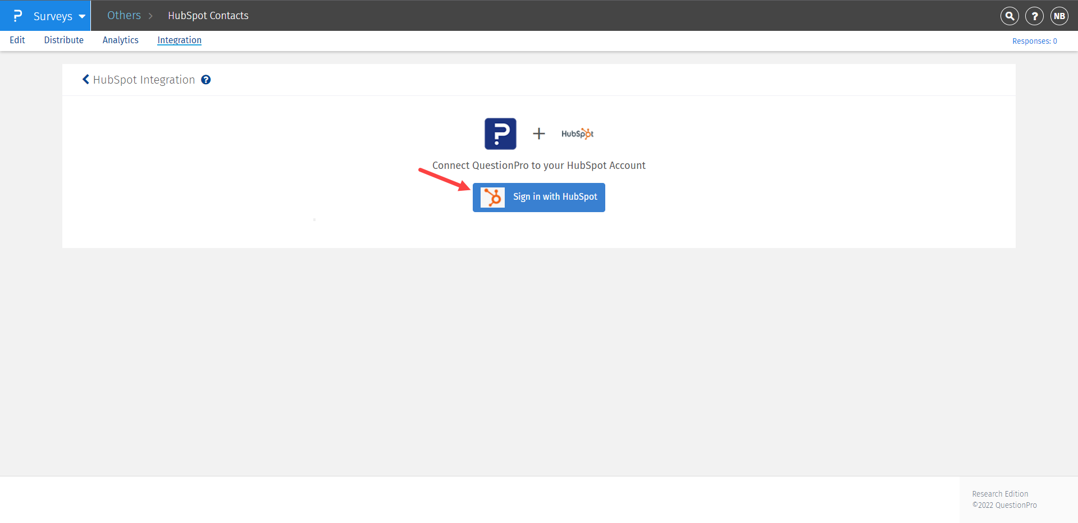
Task: Click the Sign in with HubSpot button
Action: 539,198
